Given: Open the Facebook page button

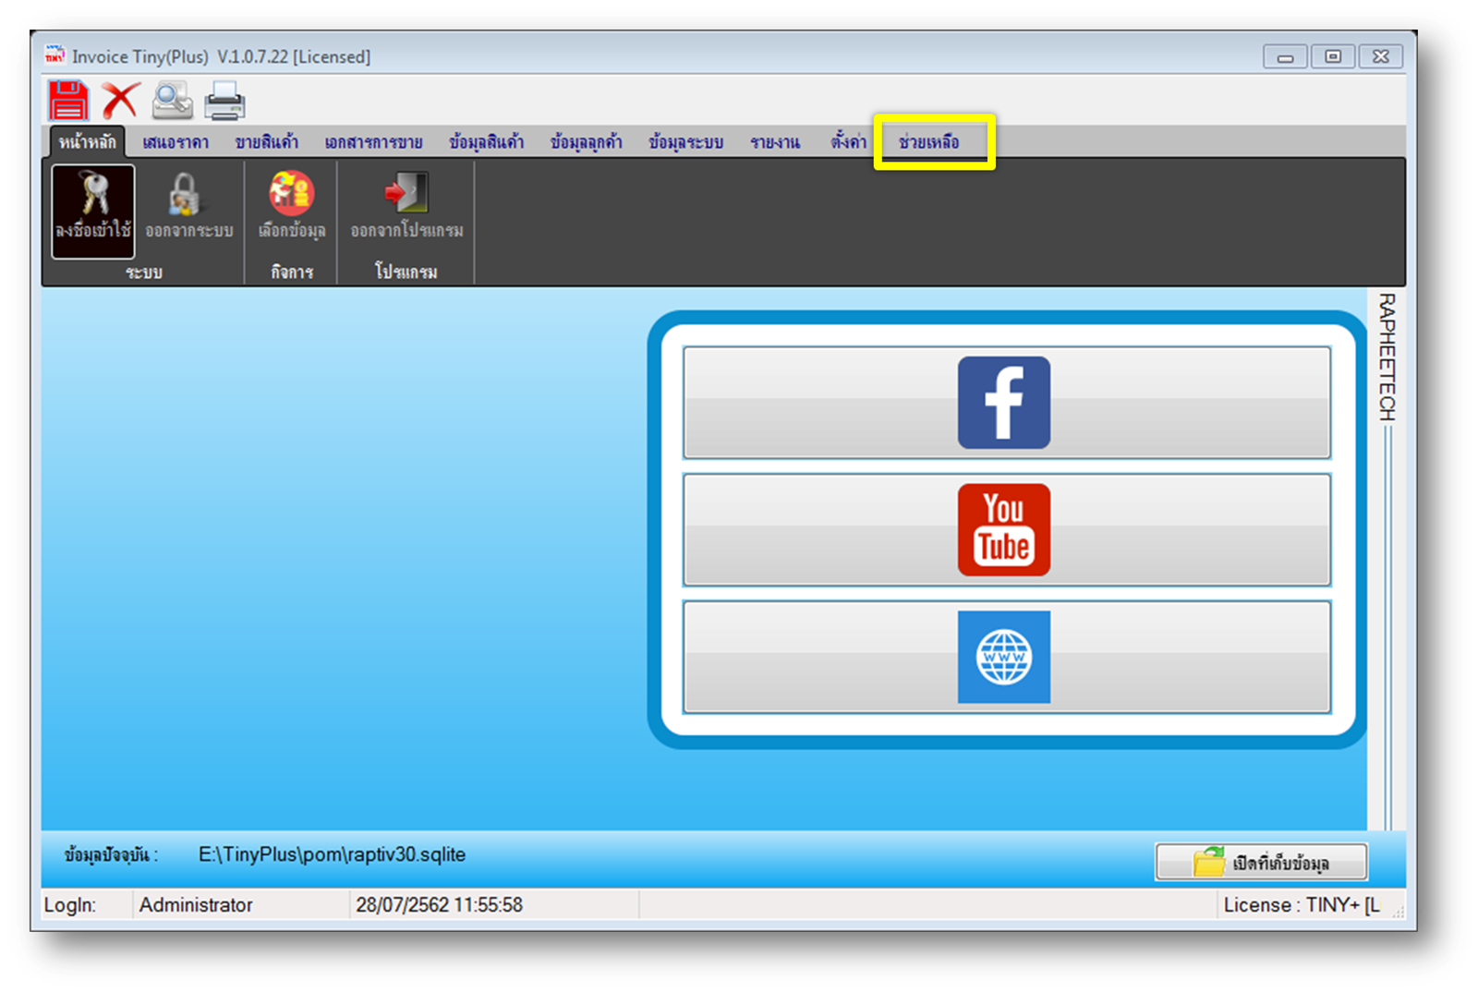Looking at the screenshot, I should 1006,403.
